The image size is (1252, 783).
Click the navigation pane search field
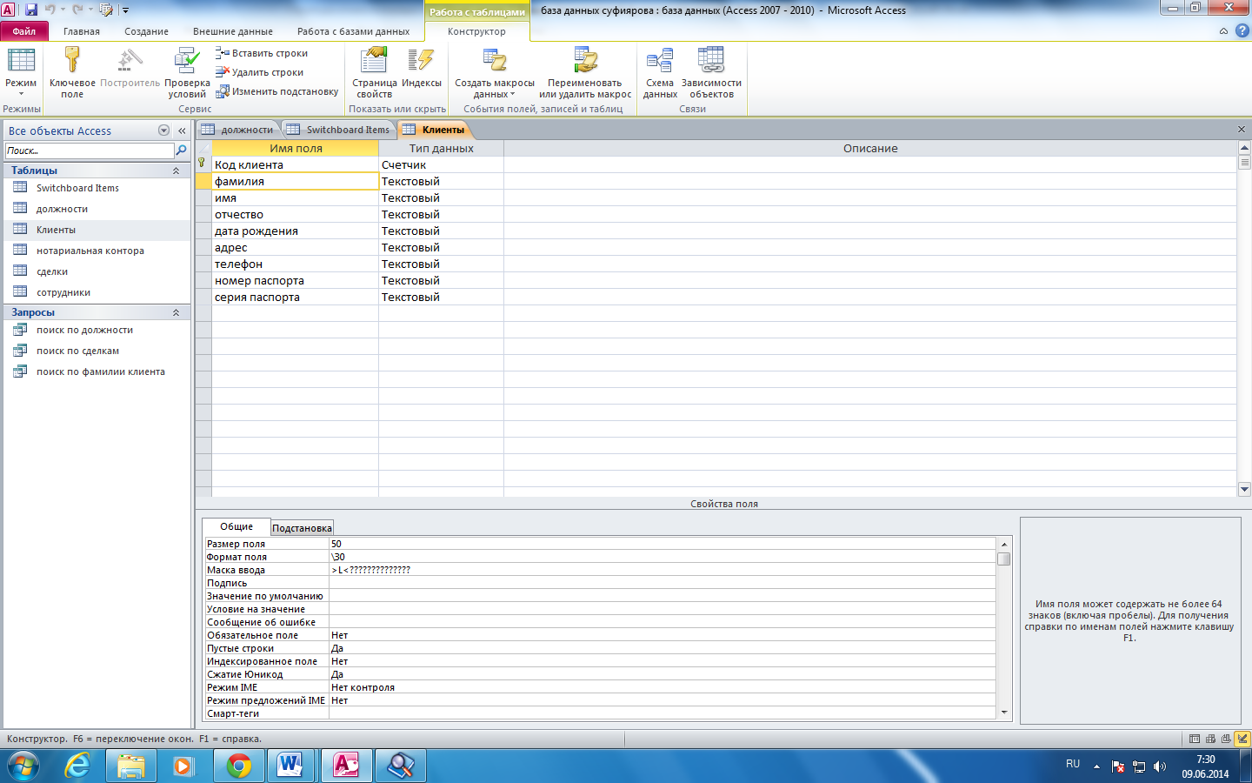[90, 151]
